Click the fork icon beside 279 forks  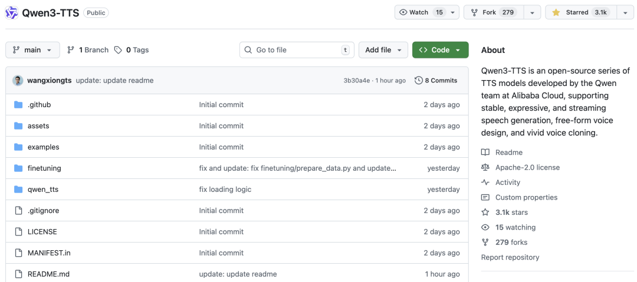485,242
